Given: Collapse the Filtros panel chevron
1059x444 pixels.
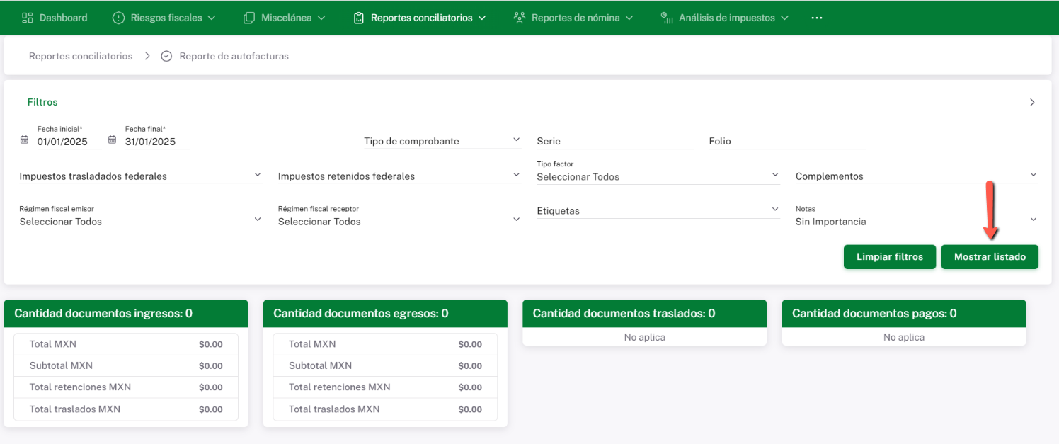Looking at the screenshot, I should tap(1032, 102).
